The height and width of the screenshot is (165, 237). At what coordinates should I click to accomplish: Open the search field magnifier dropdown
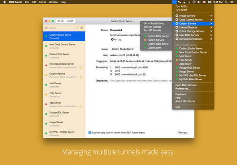pos(47,28)
